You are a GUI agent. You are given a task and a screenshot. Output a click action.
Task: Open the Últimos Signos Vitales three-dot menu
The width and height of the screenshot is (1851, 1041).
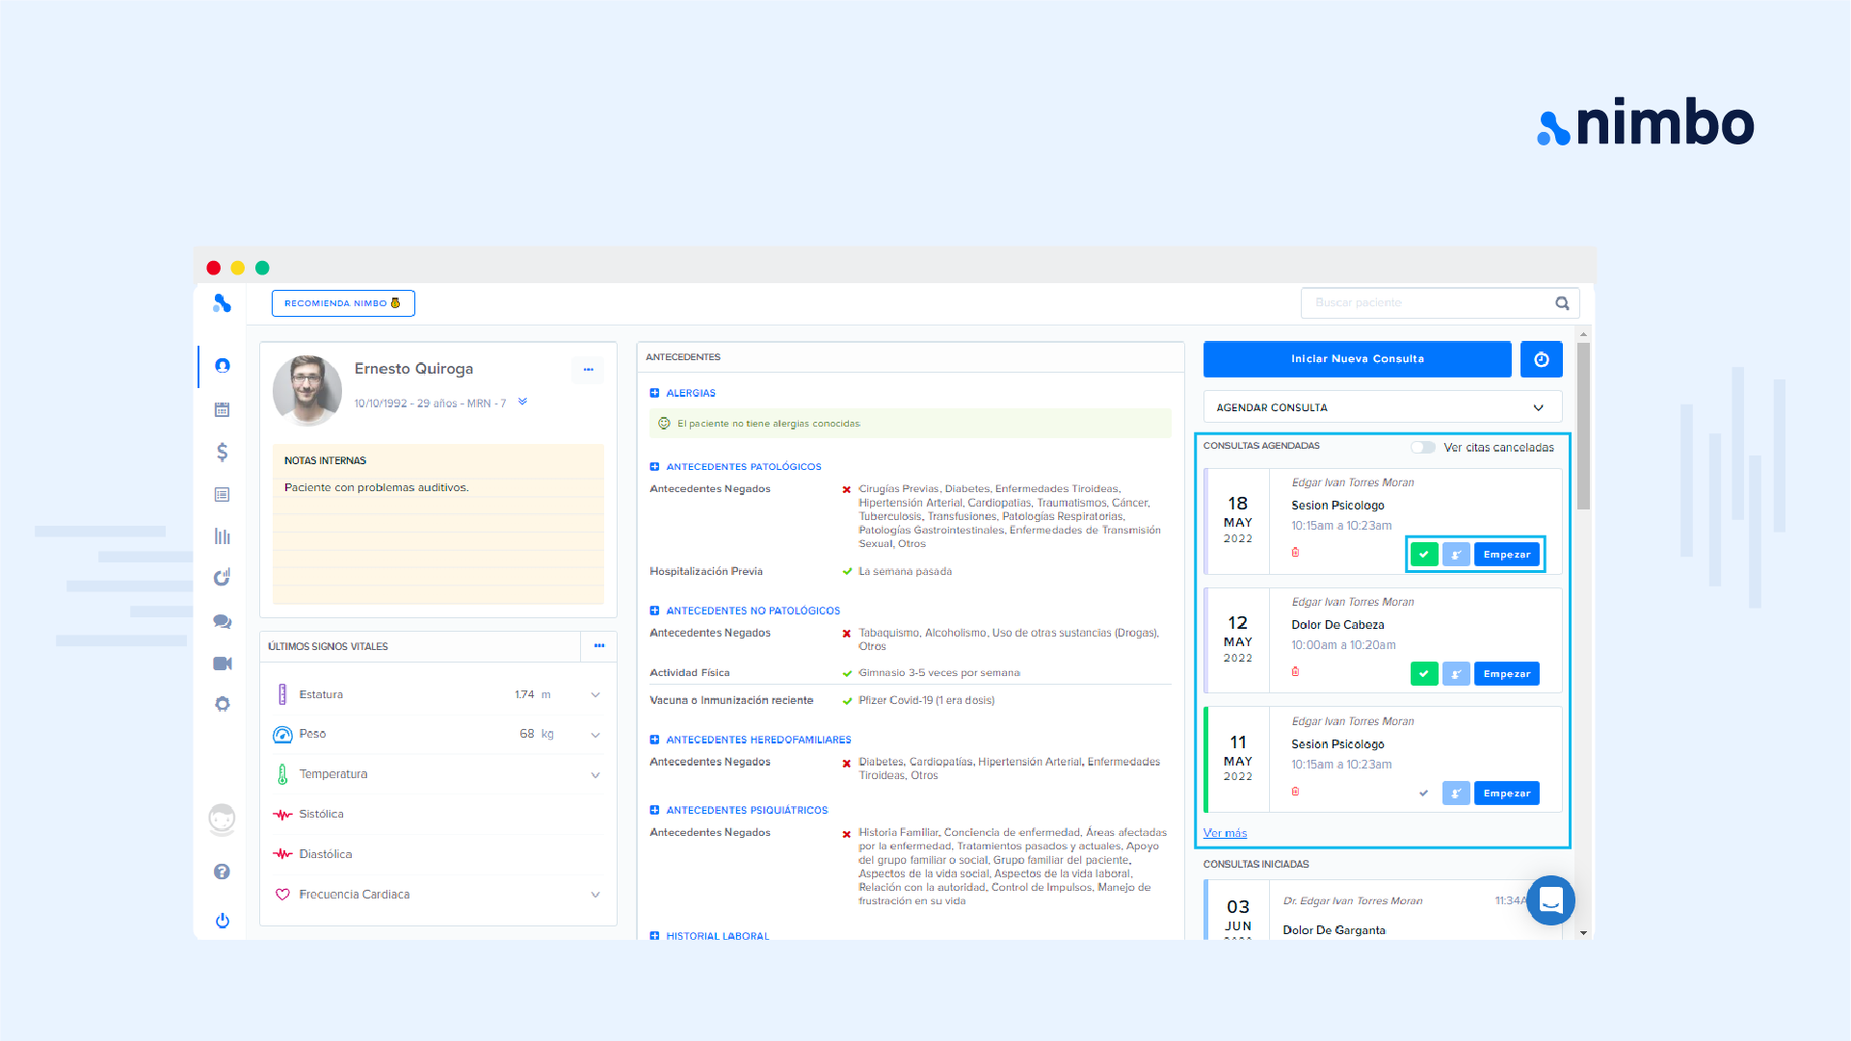(598, 646)
